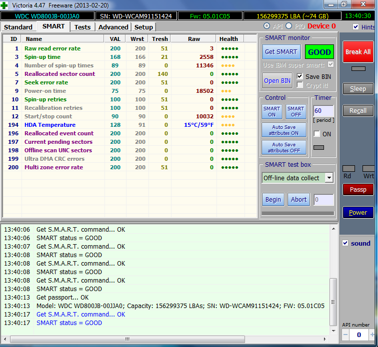Toggle the Save BIN checkbox
This screenshot has height=347, width=378.
300,76
